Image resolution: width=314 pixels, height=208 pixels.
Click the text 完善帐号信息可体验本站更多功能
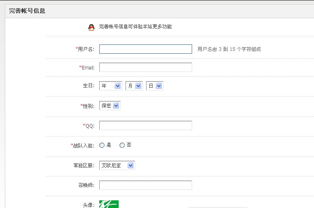click(x=135, y=27)
